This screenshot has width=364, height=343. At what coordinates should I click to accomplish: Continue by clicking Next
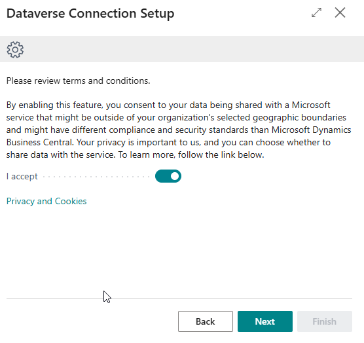[265, 321]
